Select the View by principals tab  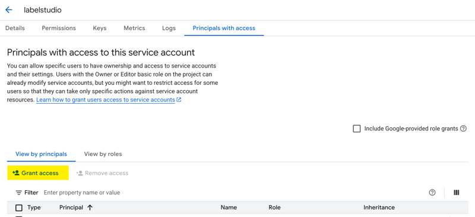point(41,154)
